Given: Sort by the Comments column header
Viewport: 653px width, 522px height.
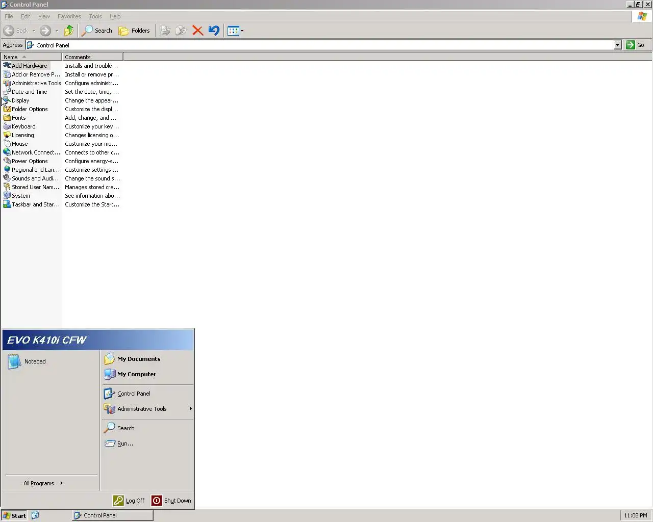Looking at the screenshot, I should click(92, 57).
